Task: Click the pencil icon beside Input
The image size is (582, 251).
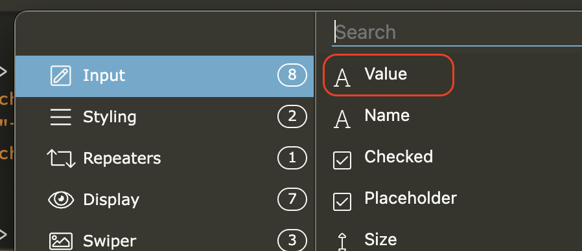Action: pyautogui.click(x=60, y=76)
